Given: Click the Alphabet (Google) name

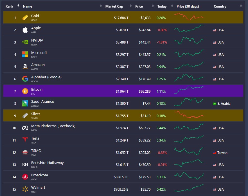Looking at the screenshot, I should coord(46,77).
